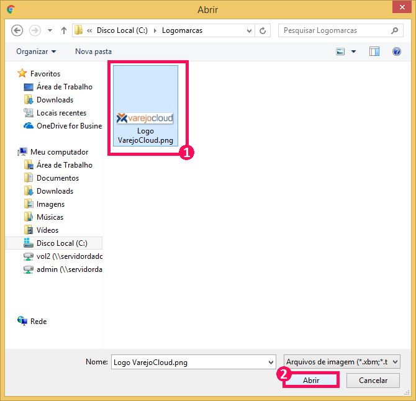This screenshot has height=401, width=416.
Task: Select Disco Local (C:) in sidebar
Action: click(x=61, y=243)
